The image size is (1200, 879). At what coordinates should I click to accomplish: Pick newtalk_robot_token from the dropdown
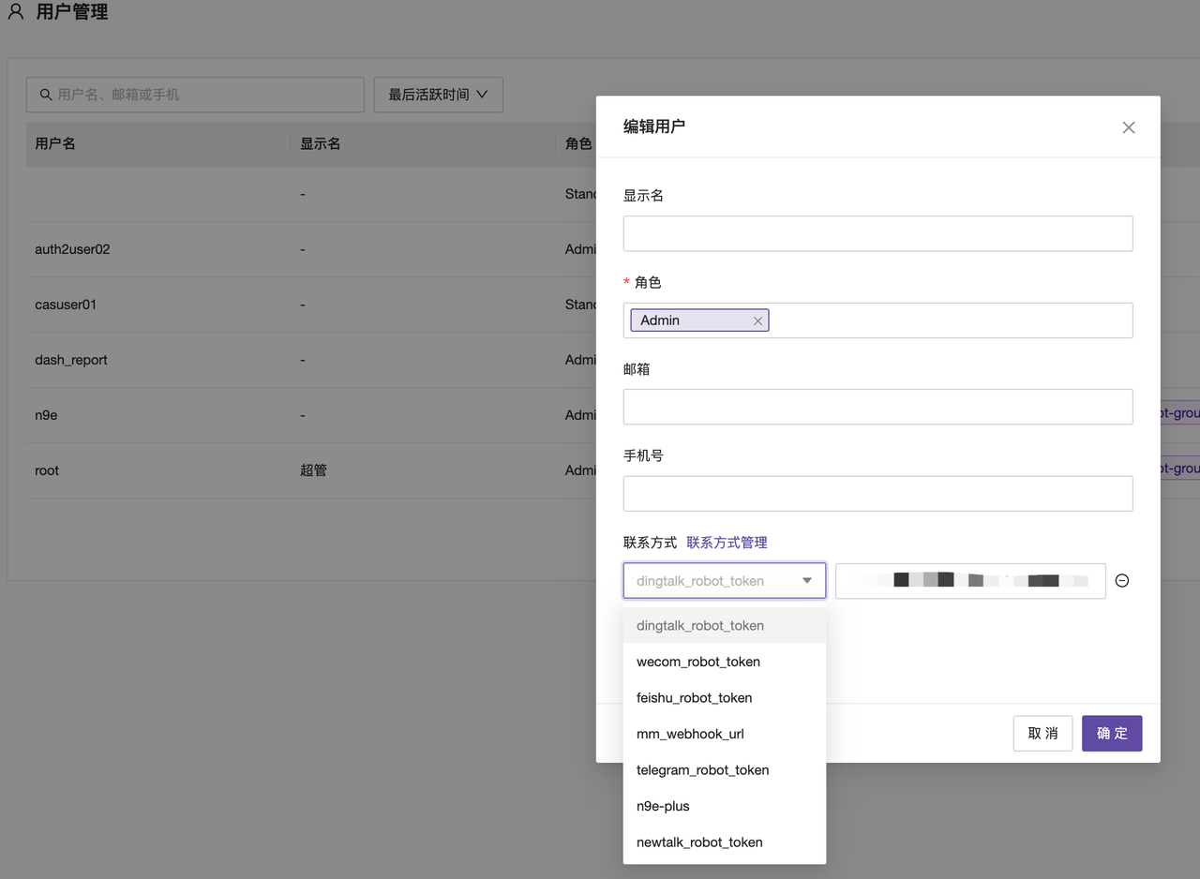(724, 842)
